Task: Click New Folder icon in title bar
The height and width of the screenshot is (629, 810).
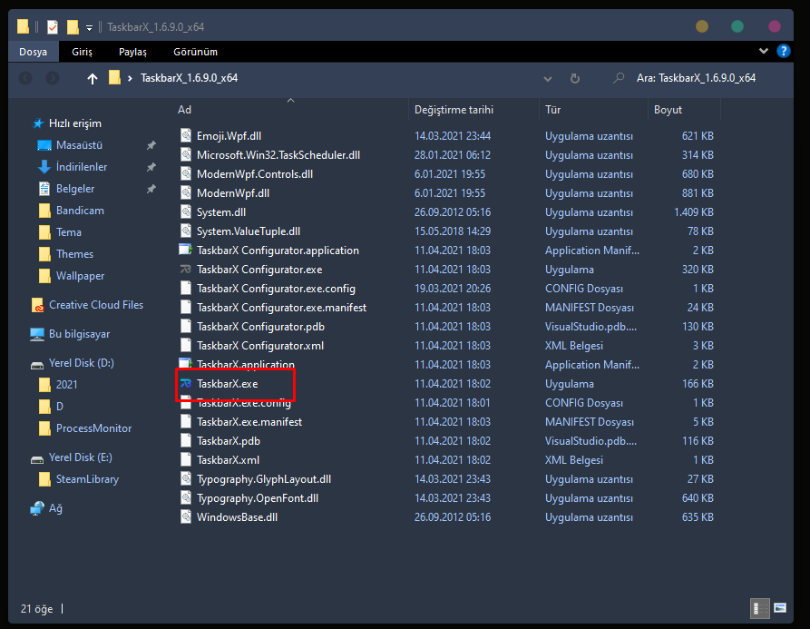Action: pos(73,27)
